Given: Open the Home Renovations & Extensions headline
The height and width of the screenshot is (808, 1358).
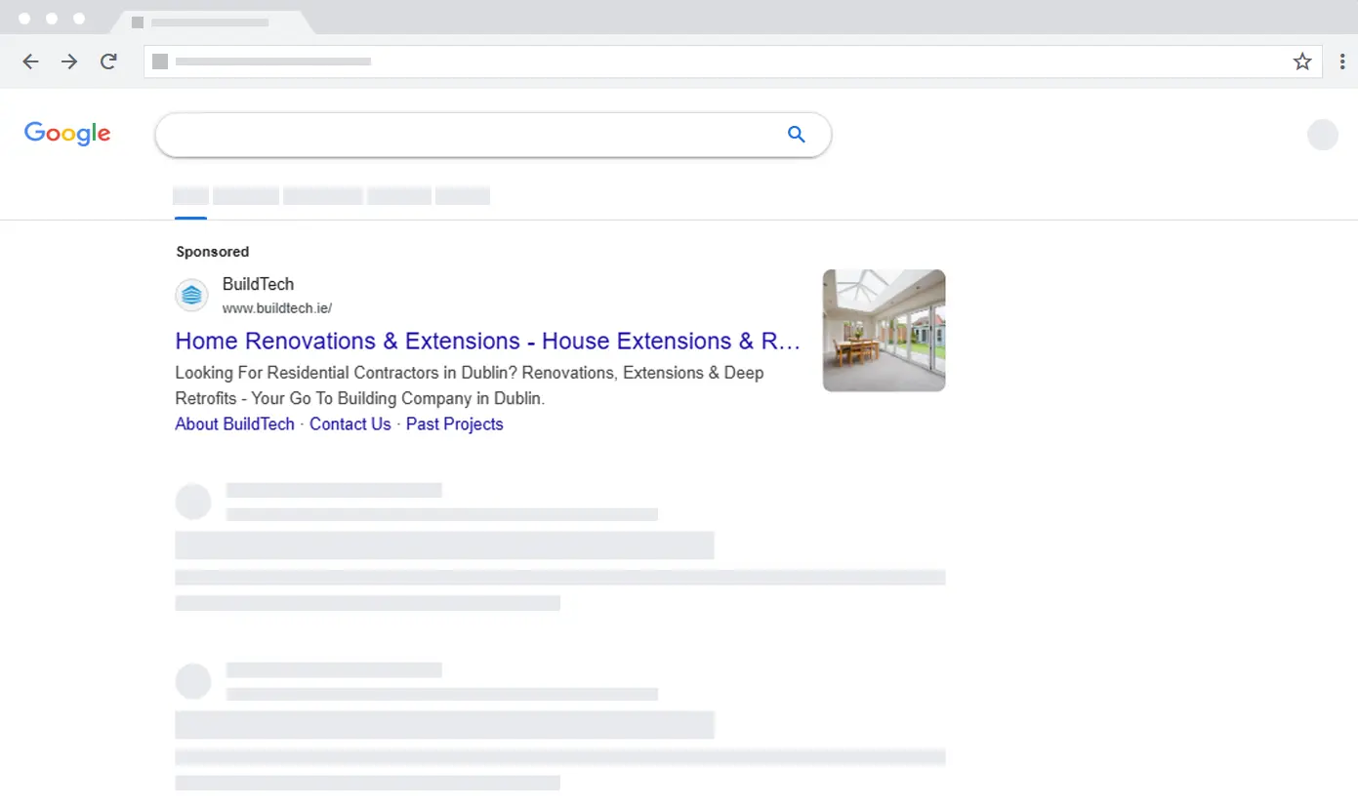Looking at the screenshot, I should (x=487, y=342).
